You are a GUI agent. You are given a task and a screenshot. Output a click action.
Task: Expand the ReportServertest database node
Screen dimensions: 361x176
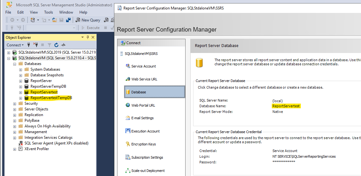click(x=20, y=92)
